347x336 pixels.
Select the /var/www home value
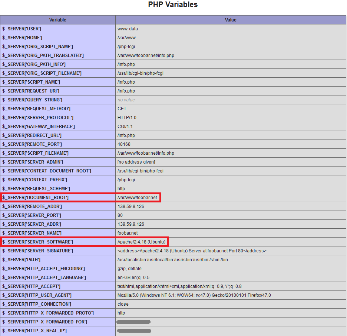coord(126,38)
